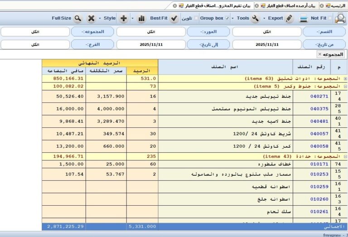Open the Style dropdown arrow
Screen dimensions: 348x237
coord(100,18)
